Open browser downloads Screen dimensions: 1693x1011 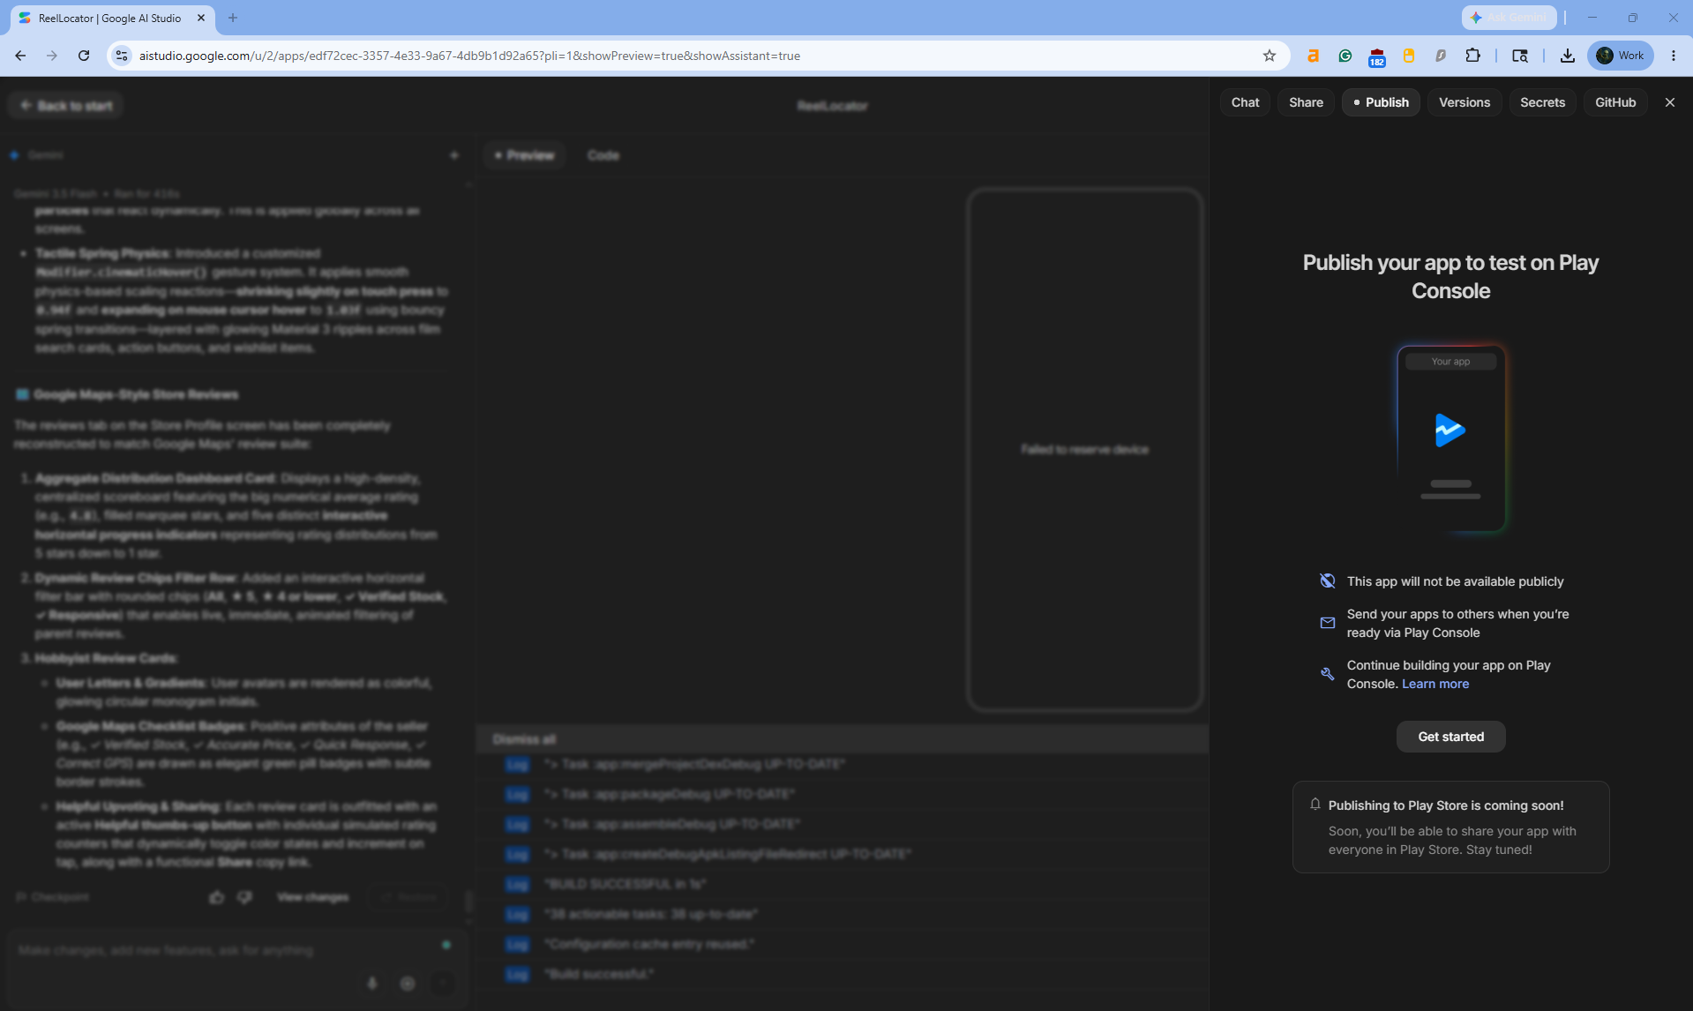[1567, 56]
